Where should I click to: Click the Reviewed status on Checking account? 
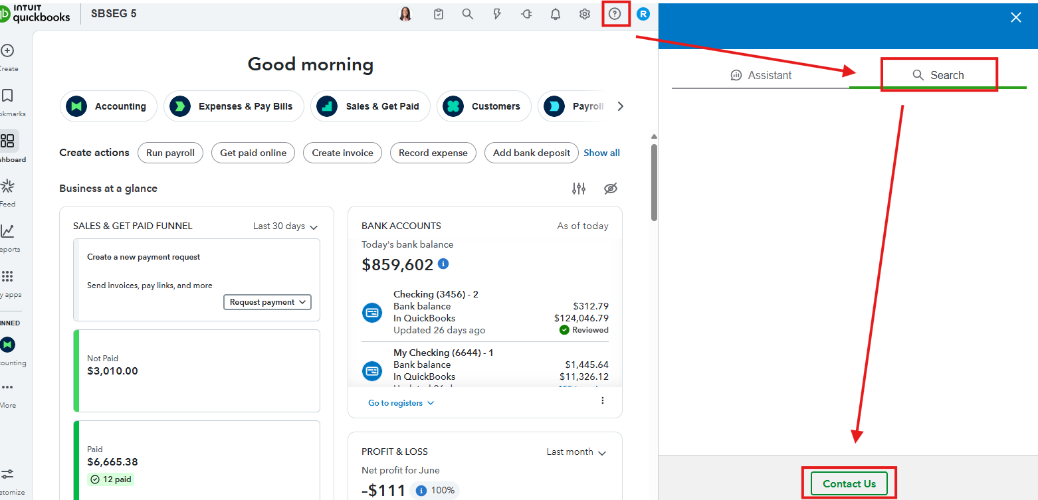[x=584, y=330]
